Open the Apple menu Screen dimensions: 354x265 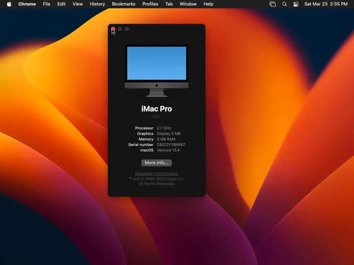[9, 4]
